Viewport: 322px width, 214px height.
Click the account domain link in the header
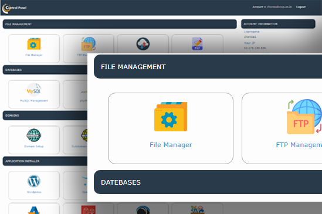coord(279,7)
